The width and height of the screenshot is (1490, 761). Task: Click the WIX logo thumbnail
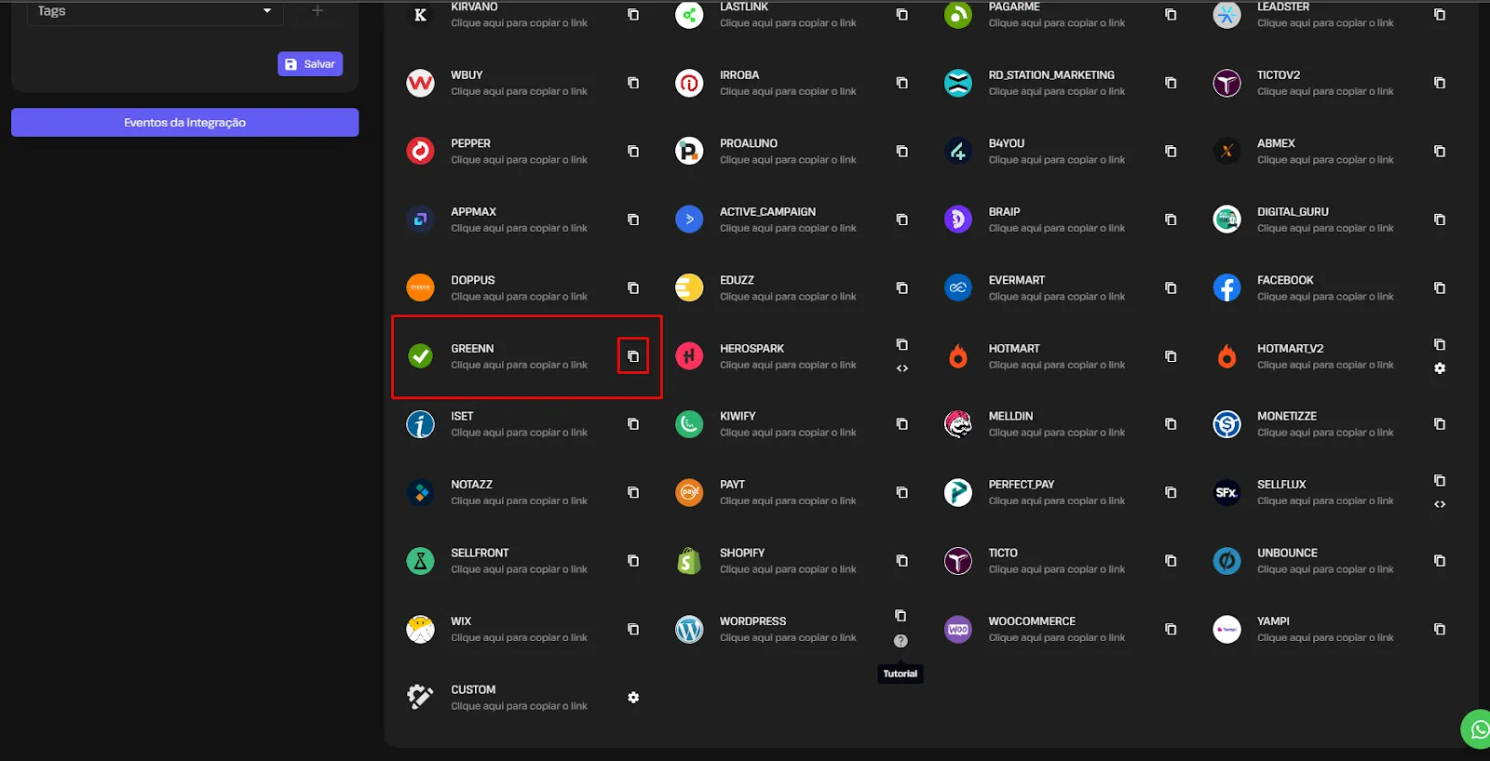click(x=421, y=630)
